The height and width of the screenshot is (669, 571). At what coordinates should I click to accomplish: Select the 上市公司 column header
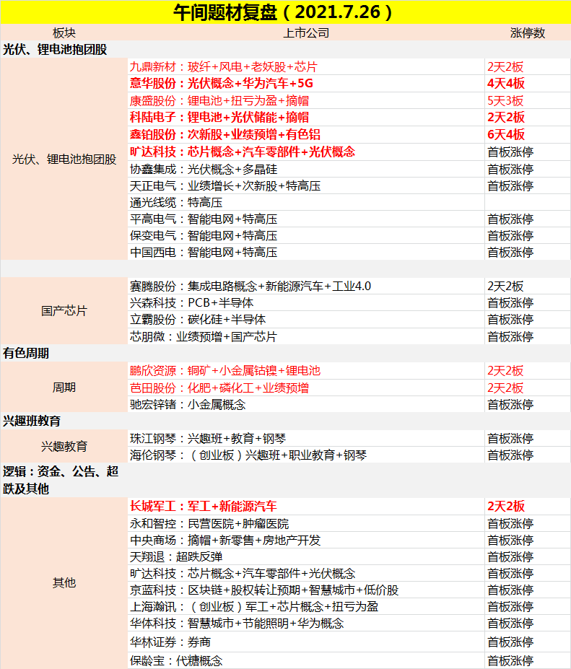tap(306, 33)
